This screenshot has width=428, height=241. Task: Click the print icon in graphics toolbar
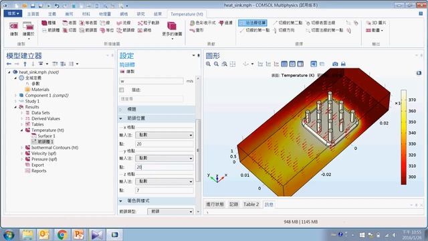click(343, 64)
